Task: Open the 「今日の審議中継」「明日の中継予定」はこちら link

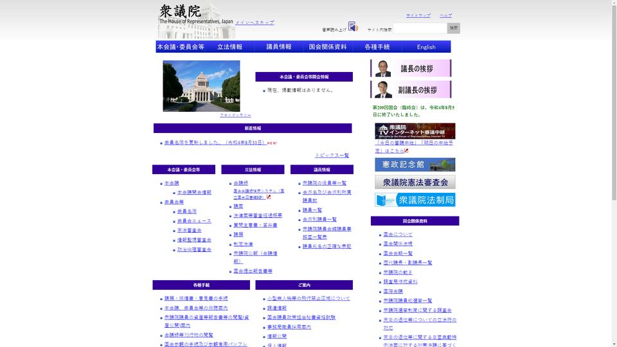Action: click(x=414, y=147)
